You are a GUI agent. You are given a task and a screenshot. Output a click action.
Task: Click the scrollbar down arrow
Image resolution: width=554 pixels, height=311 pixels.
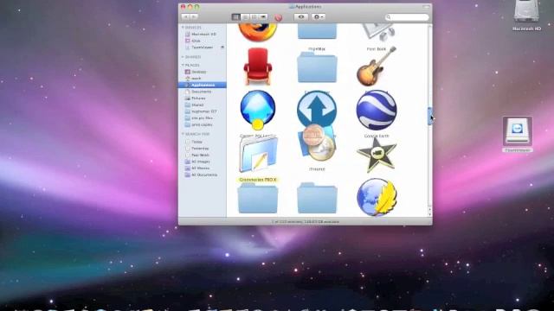coord(429,214)
